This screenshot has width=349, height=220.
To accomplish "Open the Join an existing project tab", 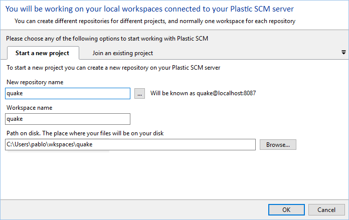I will pyautogui.click(x=123, y=53).
